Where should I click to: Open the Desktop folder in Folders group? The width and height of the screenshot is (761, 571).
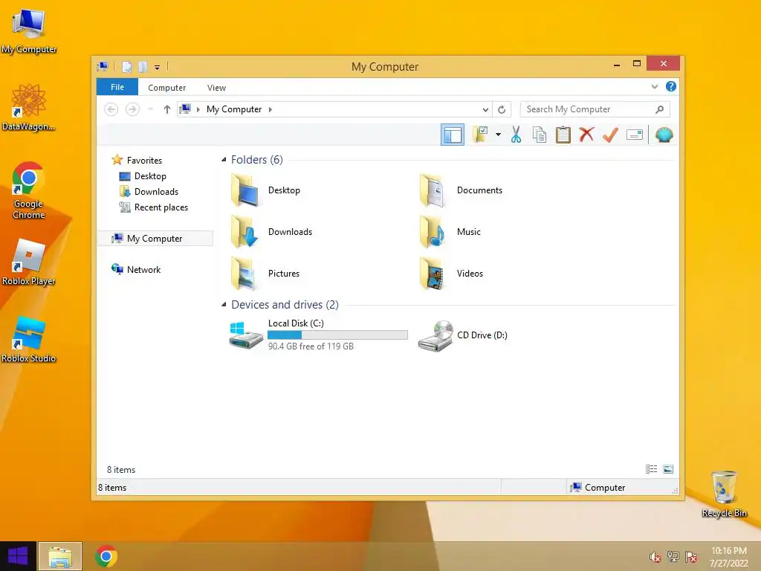265,190
